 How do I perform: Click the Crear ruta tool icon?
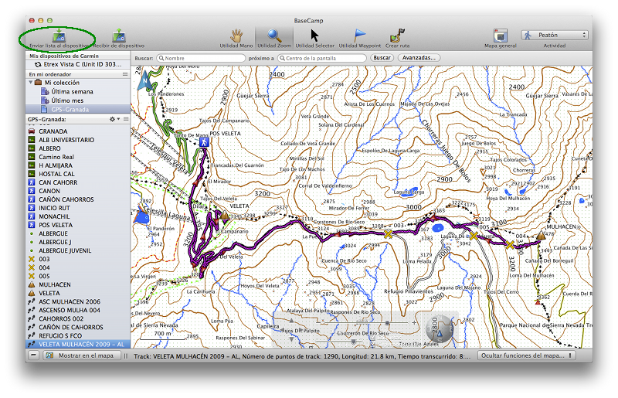click(x=397, y=36)
